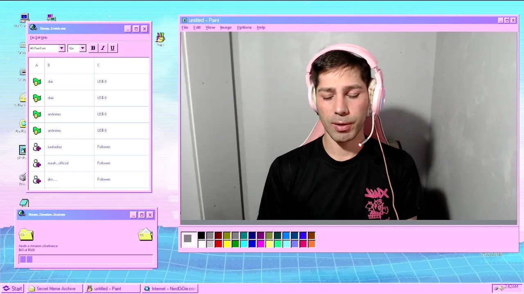Pick the bright yellow swatch in the palette
This screenshot has width=524, height=294.
pos(227,244)
